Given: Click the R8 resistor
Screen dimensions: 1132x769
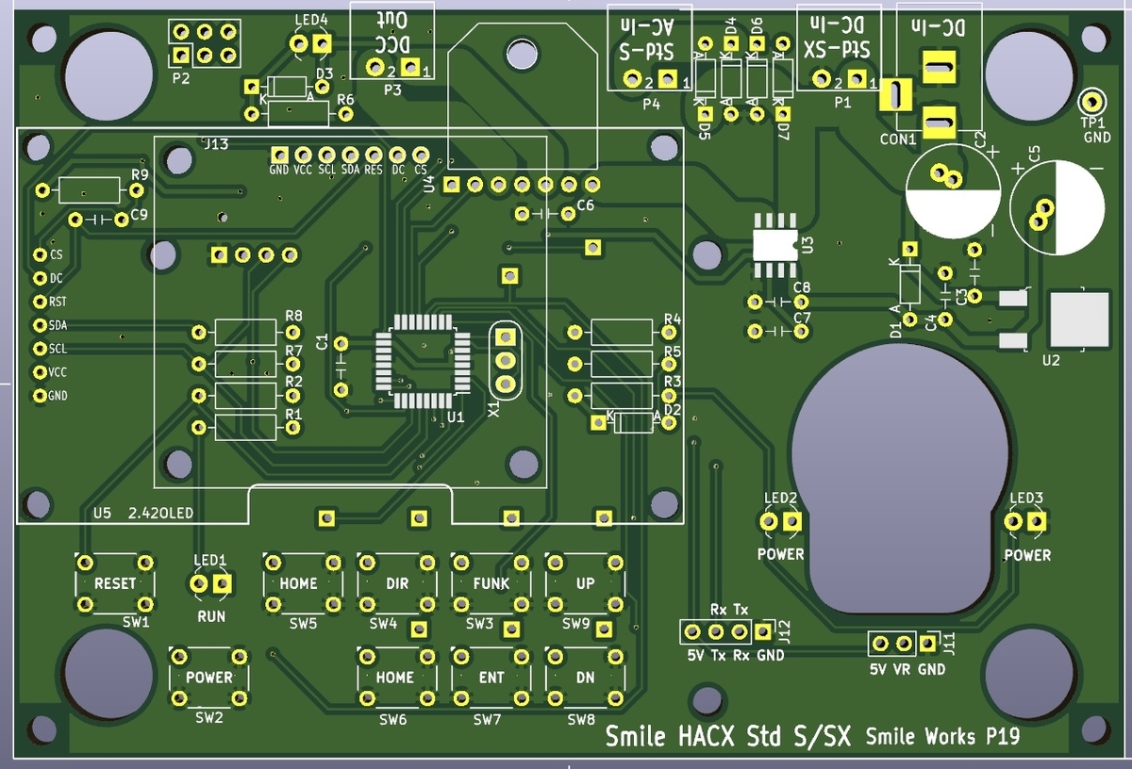Looking at the screenshot, I should tap(245, 333).
